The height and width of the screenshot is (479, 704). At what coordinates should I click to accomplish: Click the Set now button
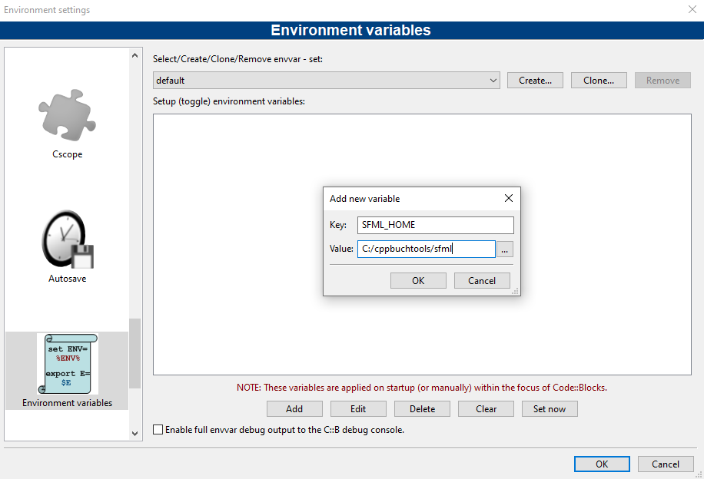[550, 408]
